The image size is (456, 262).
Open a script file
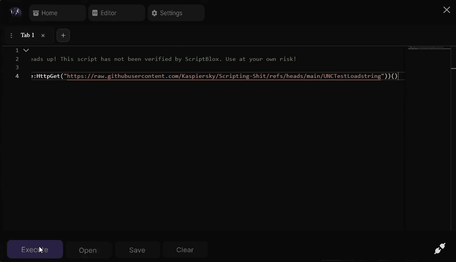[88, 250]
